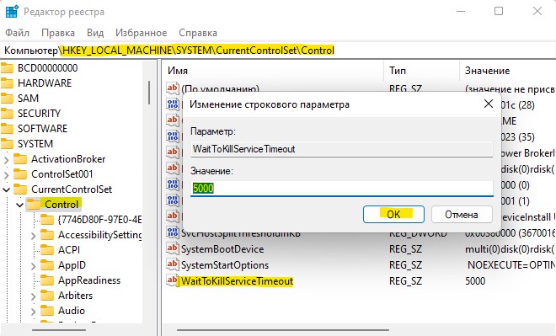Viewport: 556px width, 336px height.
Task: Click REG_SZ type of SystemStartOptions row
Action: coord(405,265)
